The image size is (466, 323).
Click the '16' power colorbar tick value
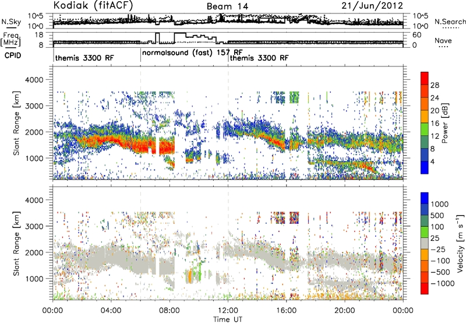coord(435,124)
